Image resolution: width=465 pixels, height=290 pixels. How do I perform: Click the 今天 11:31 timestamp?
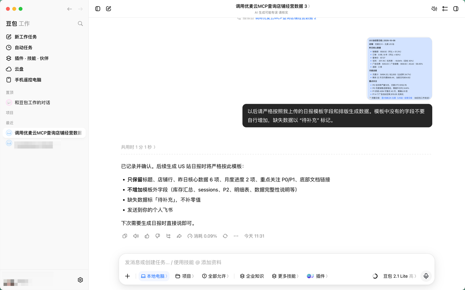pos(254,236)
